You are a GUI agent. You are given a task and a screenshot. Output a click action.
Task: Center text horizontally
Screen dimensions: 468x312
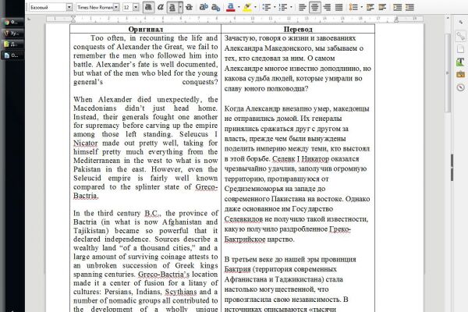[x=314, y=7]
